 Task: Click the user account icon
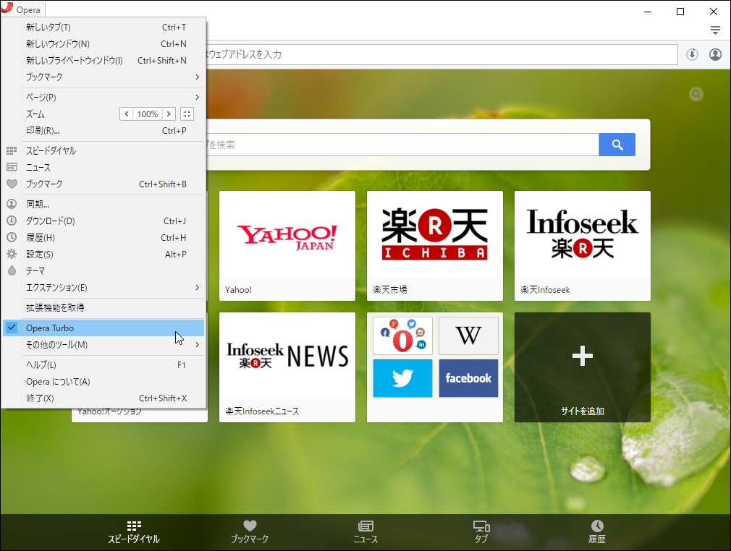[x=715, y=54]
